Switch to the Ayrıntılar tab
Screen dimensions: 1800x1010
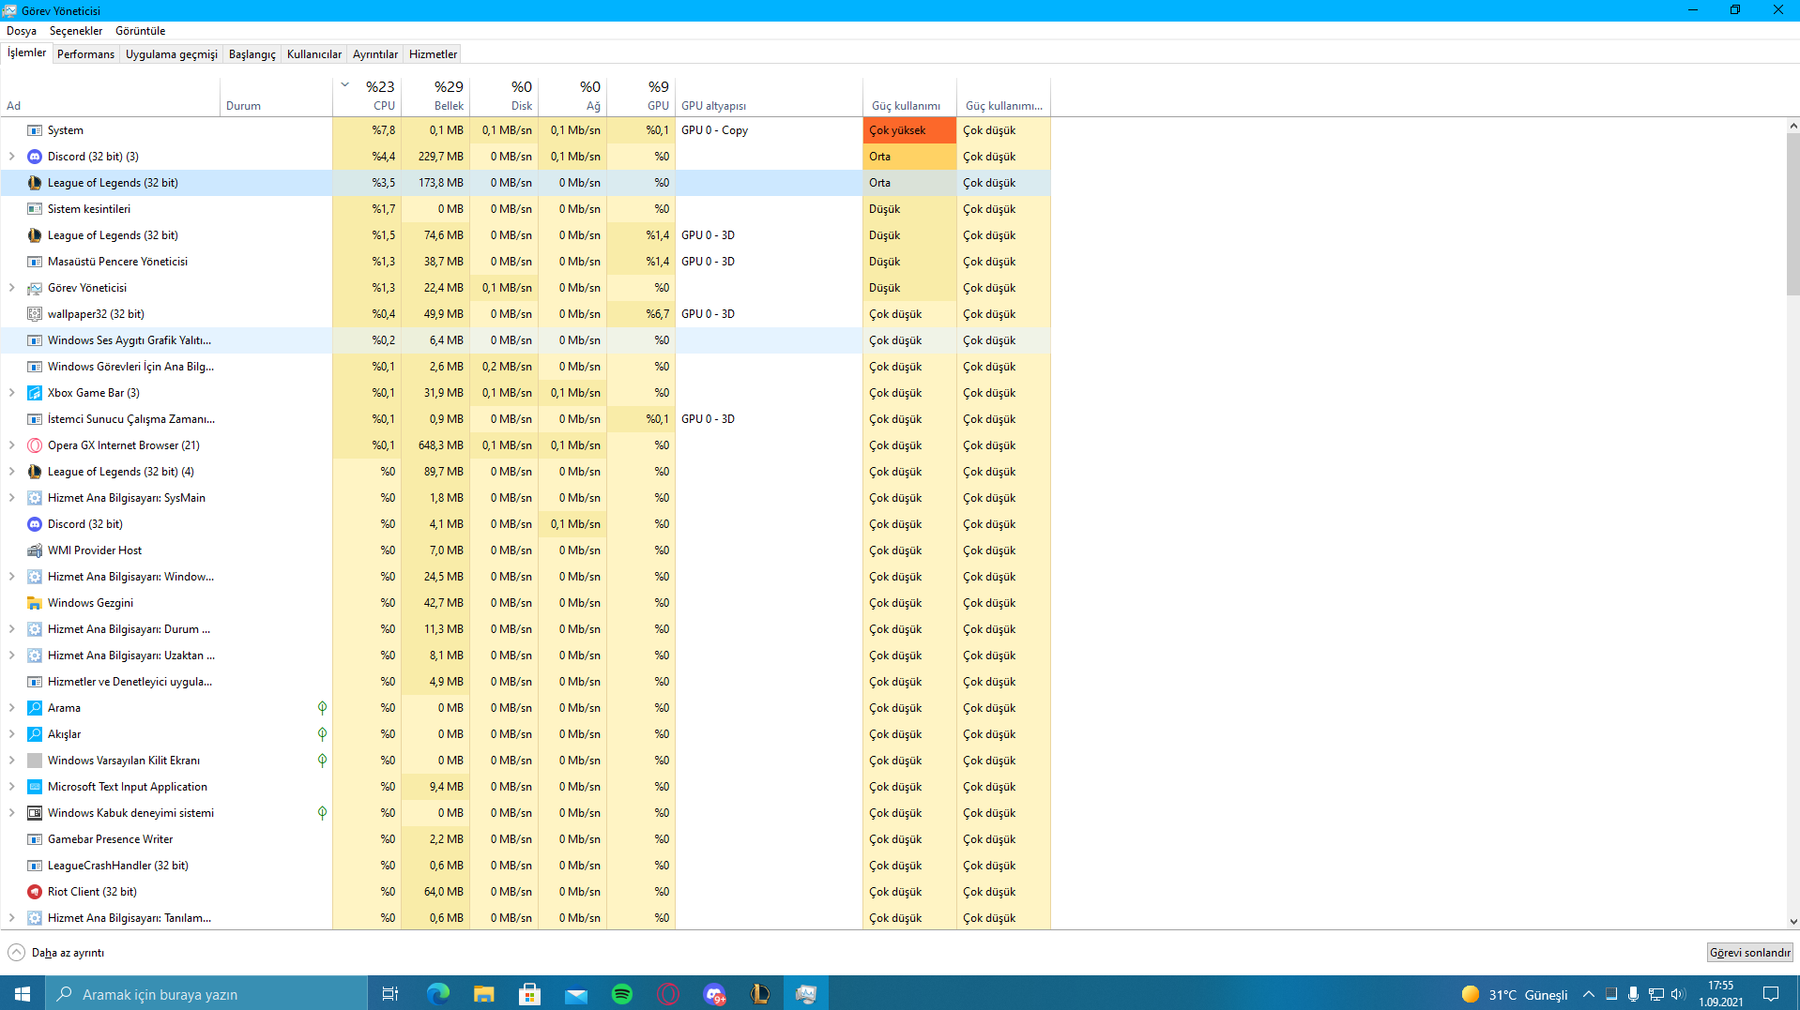(375, 54)
